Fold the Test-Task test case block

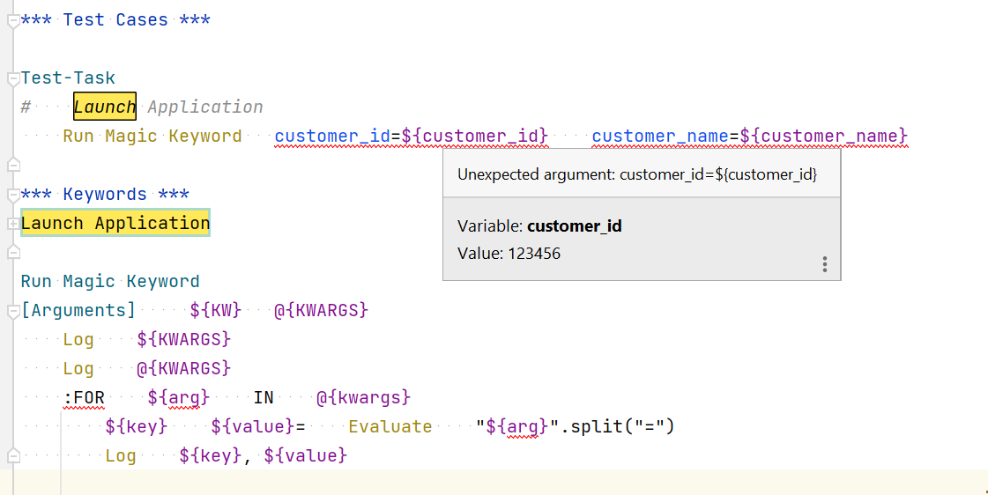coord(12,79)
